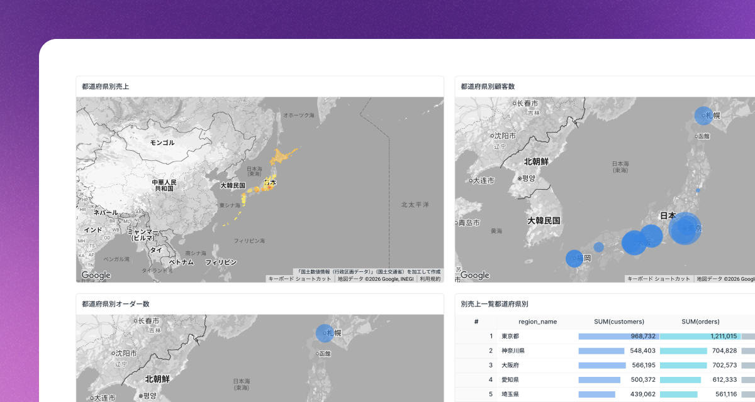The width and height of the screenshot is (755, 402).
Task: Select 東京都 table row
Action: point(605,336)
